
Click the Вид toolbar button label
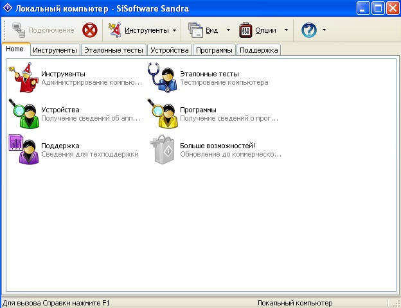(x=212, y=30)
